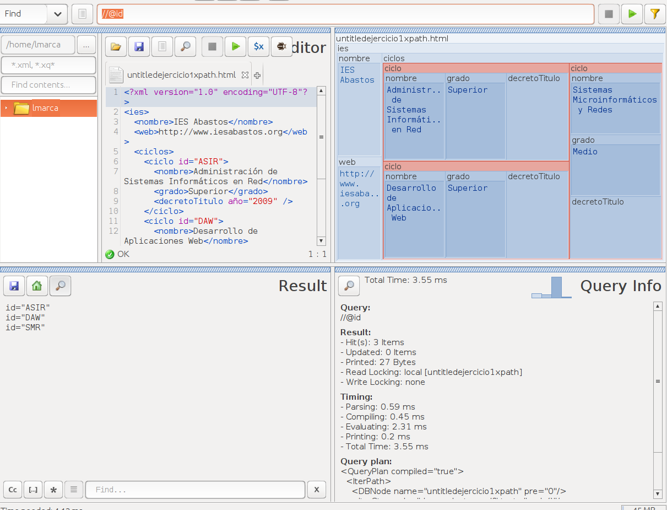Open search in Query Info with the magnifier icon
The width and height of the screenshot is (667, 510).
[x=349, y=286]
